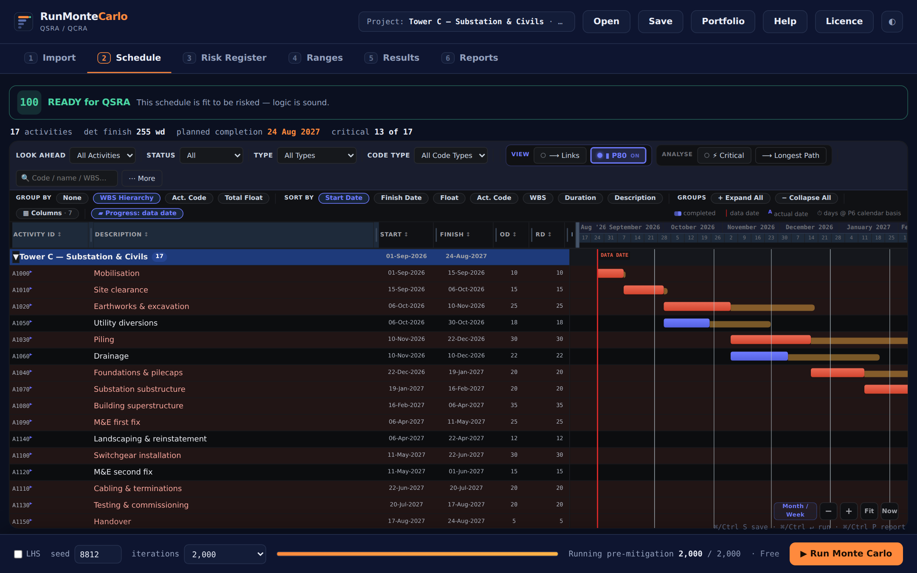Switch to the Reports tab
The width and height of the screenshot is (917, 573).
(470, 58)
